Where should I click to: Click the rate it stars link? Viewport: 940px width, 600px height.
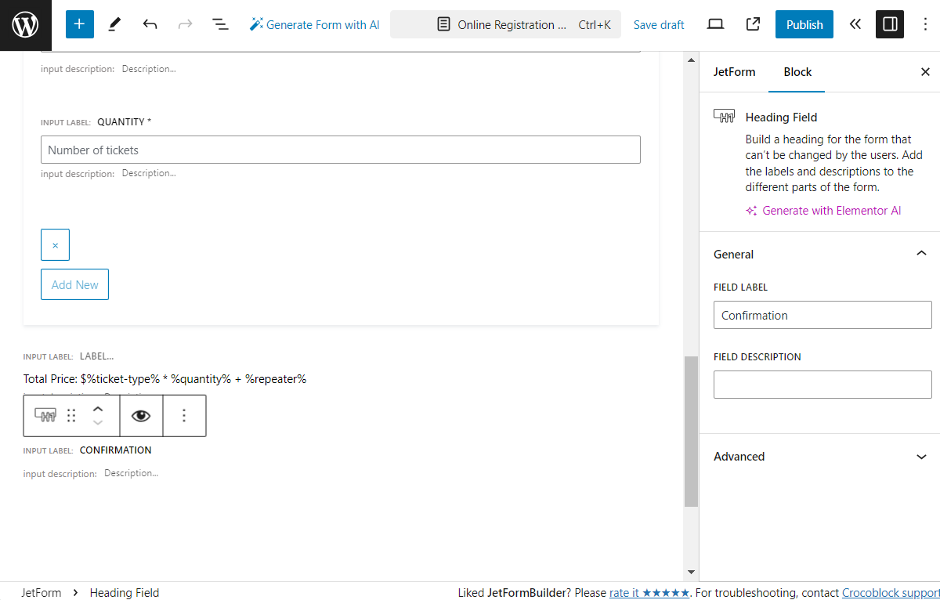(649, 592)
